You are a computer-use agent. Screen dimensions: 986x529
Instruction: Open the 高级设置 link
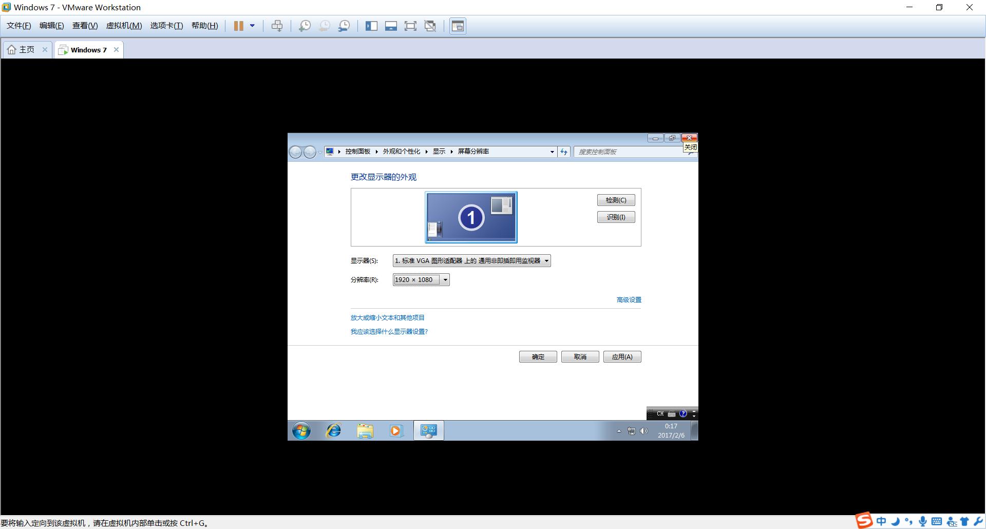(x=629, y=300)
